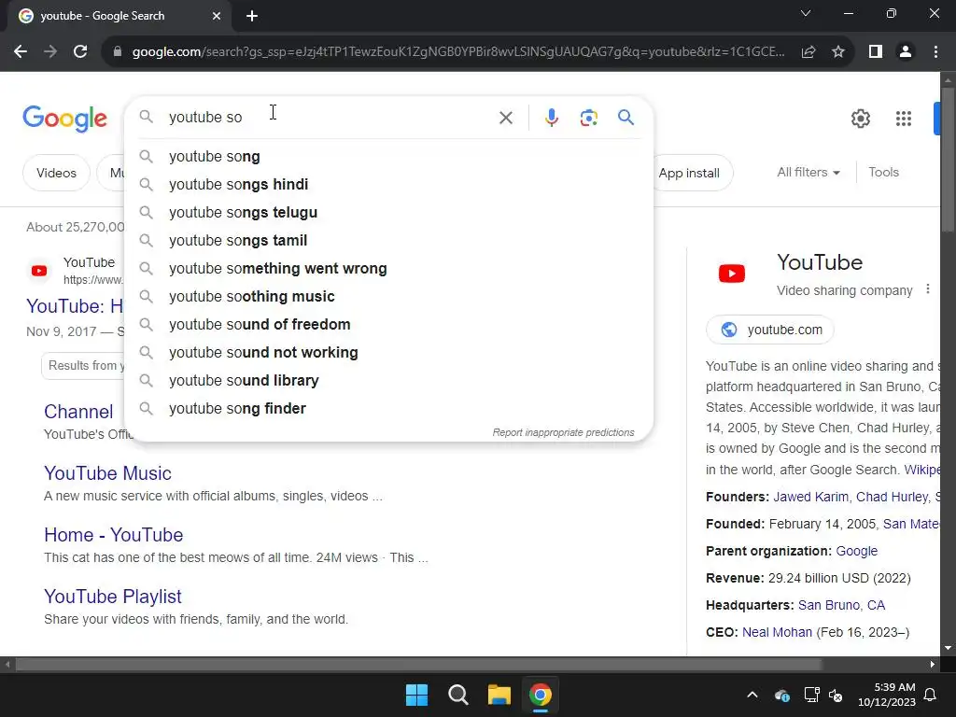Click the Google logo
The width and height of the screenshot is (956, 717).
tap(64, 119)
